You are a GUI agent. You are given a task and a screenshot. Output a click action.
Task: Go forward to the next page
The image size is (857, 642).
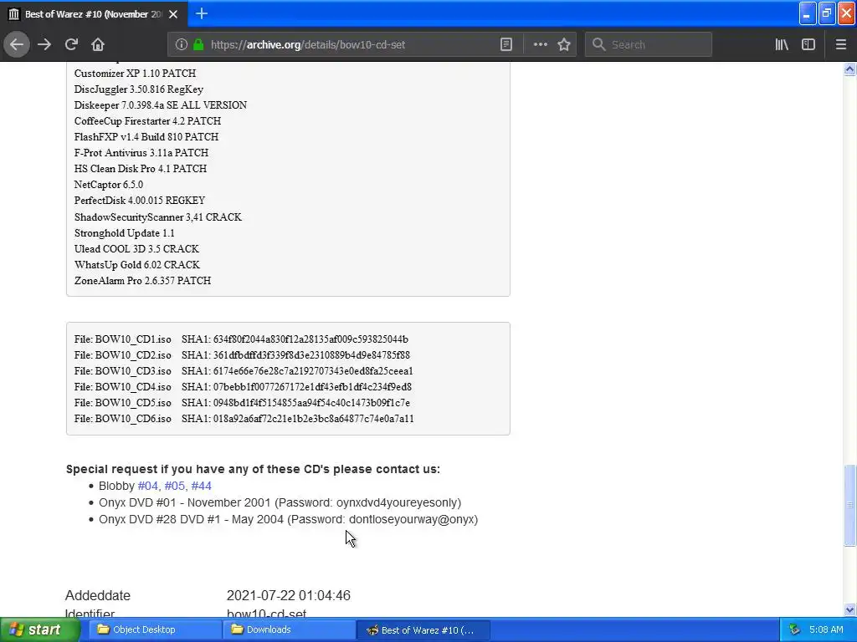click(44, 45)
